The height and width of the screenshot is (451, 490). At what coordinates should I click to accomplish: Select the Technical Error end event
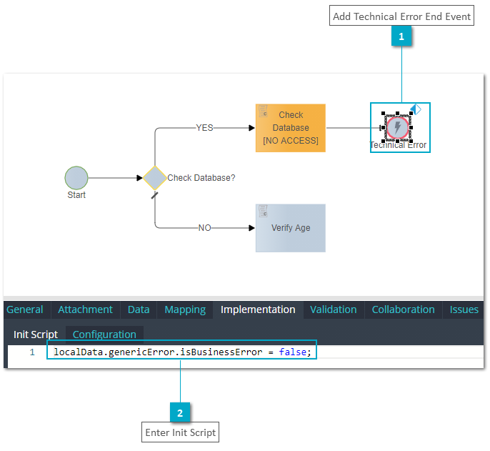397,128
